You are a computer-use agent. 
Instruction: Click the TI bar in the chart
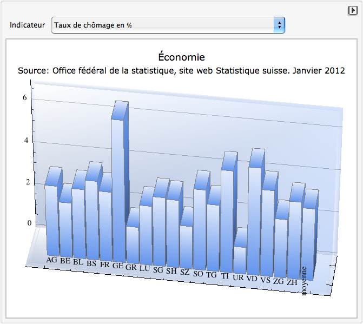click(228, 211)
